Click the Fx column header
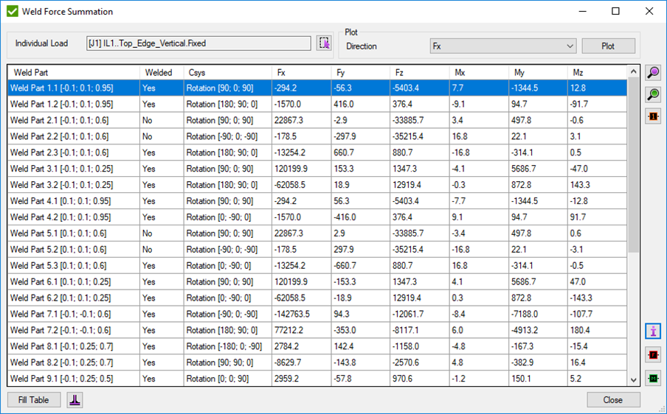The image size is (667, 414). 301,73
